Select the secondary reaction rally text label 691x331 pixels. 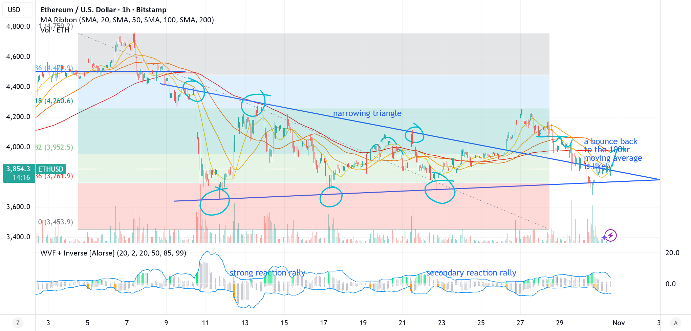(x=471, y=273)
